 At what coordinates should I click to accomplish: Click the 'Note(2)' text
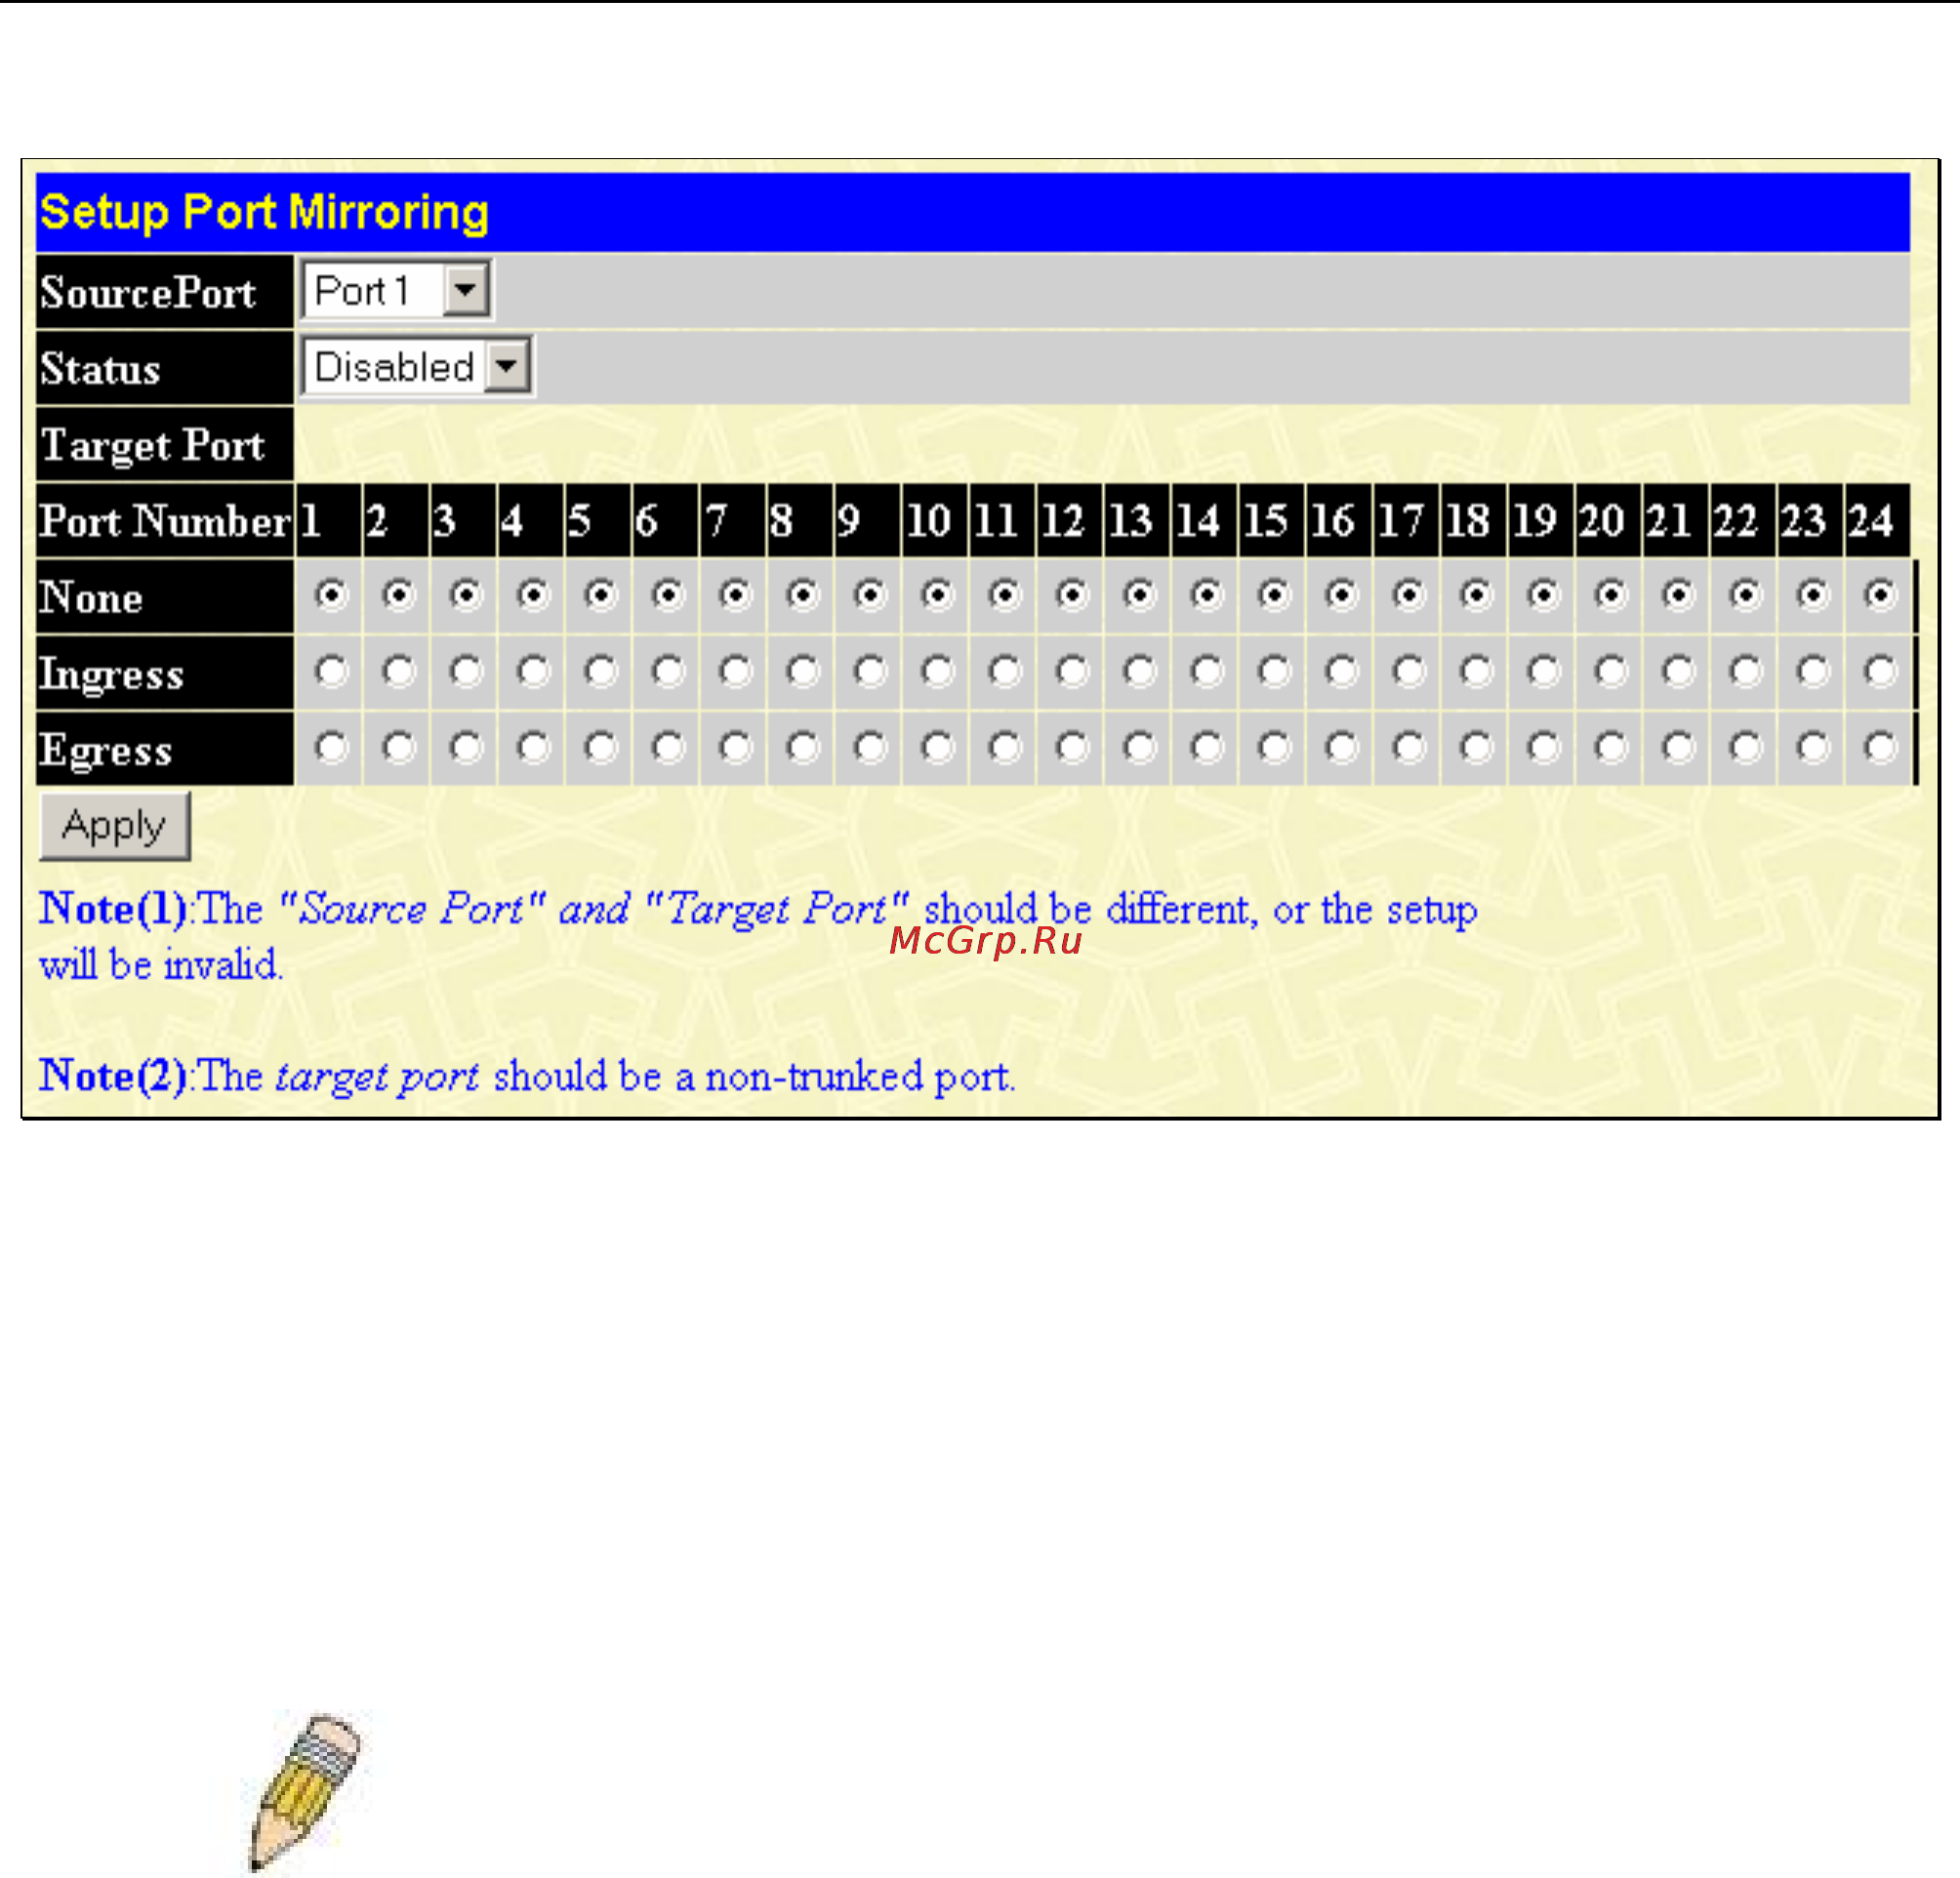coord(113,1076)
